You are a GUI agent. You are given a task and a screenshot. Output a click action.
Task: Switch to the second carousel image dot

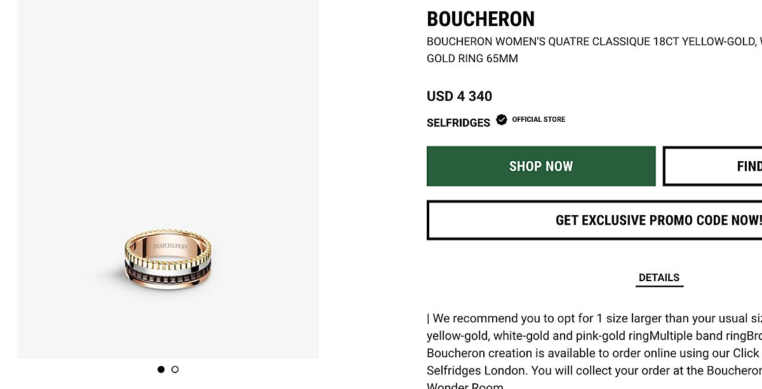point(175,369)
